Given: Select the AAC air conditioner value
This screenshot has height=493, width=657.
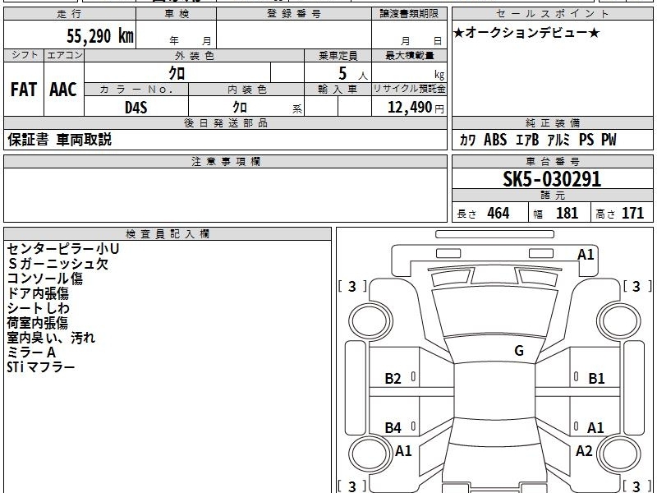Looking at the screenshot, I should coord(63,90).
